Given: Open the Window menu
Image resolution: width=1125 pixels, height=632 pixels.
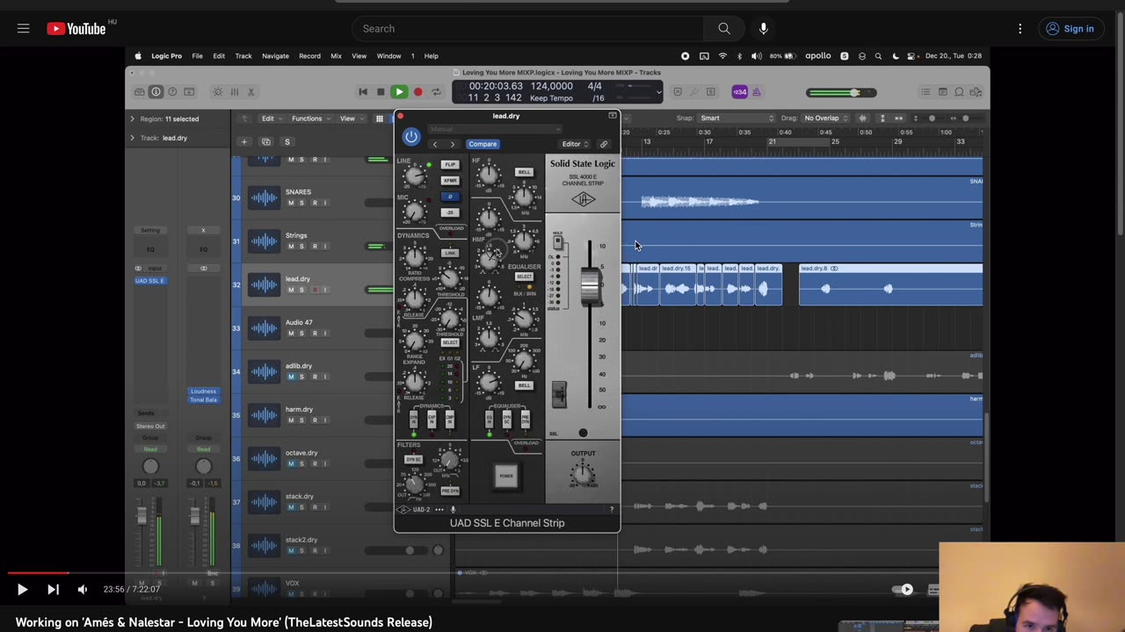Looking at the screenshot, I should click(388, 56).
